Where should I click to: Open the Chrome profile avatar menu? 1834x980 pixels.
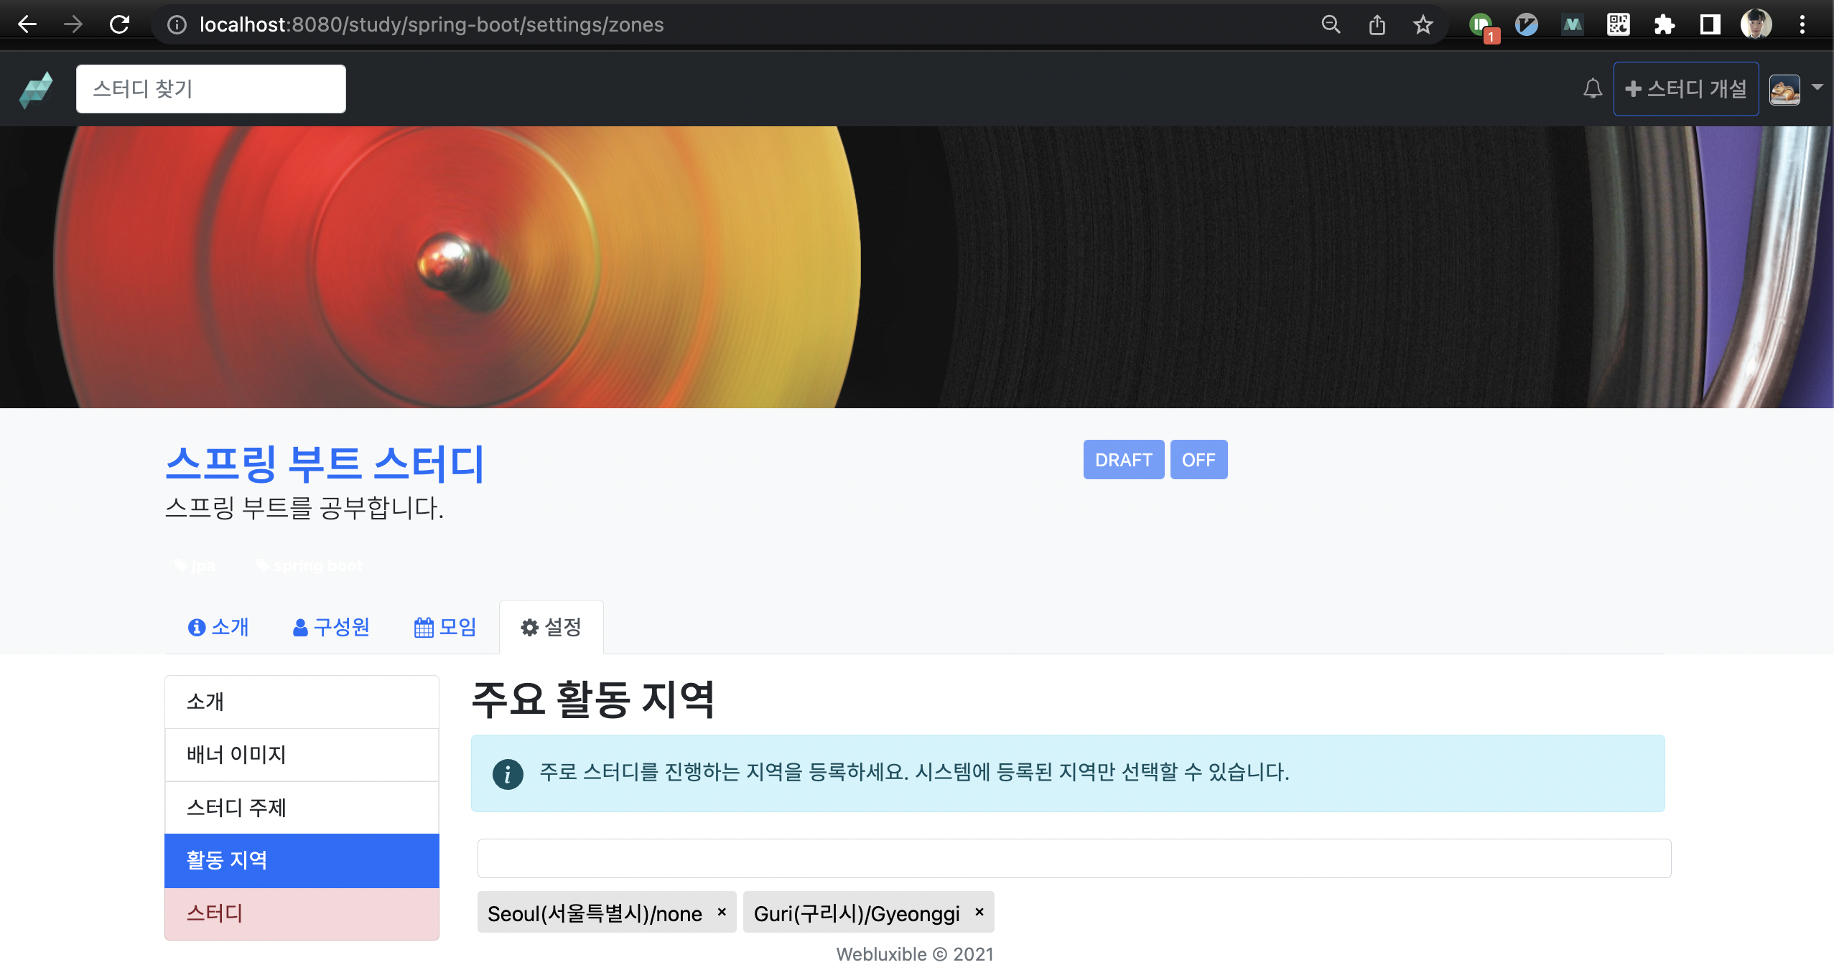click(1756, 25)
